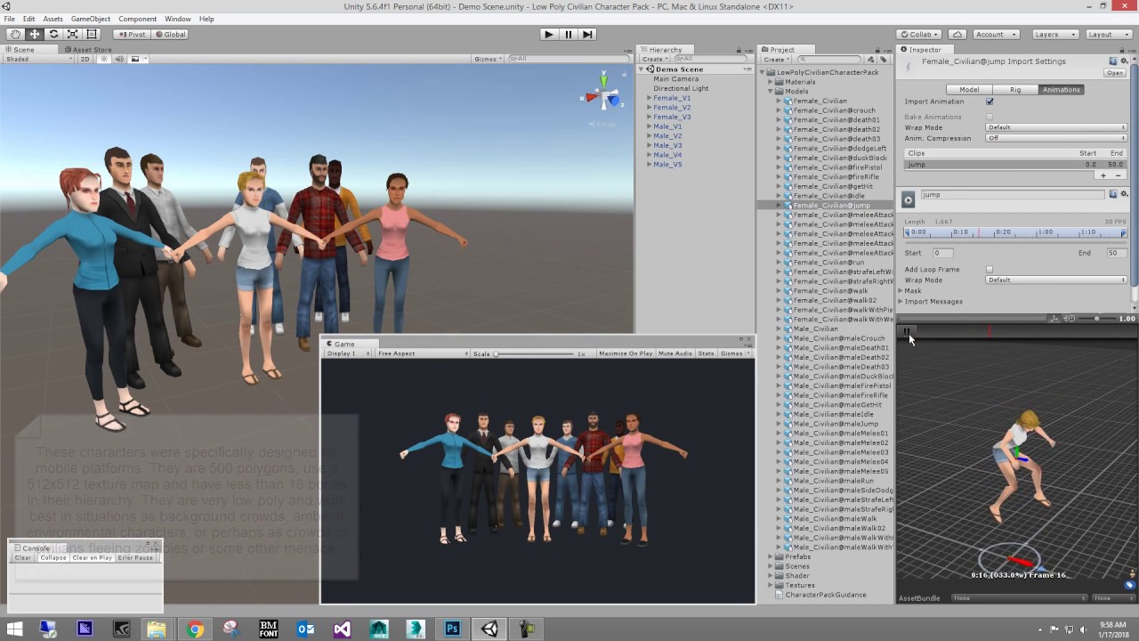Toggle Stats in Game view
Viewport: 1139px width, 641px height.
(x=706, y=353)
